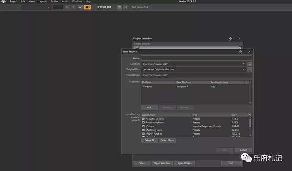Open the capture graph icon in toolbar
Screen dimensions: 292x171
[80, 7]
